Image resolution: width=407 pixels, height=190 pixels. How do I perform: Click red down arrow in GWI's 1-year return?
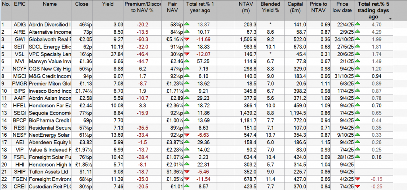click(187, 39)
